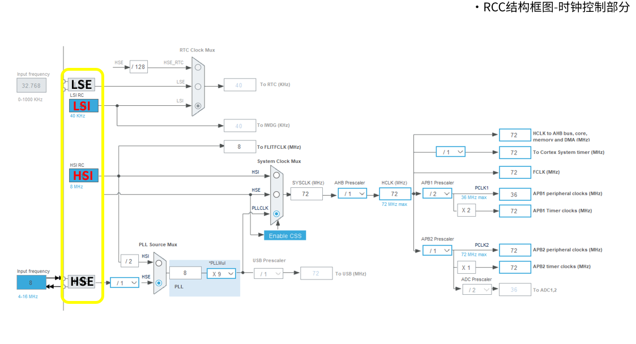
Task: Click the HSI RC oscillator block
Action: click(x=84, y=175)
